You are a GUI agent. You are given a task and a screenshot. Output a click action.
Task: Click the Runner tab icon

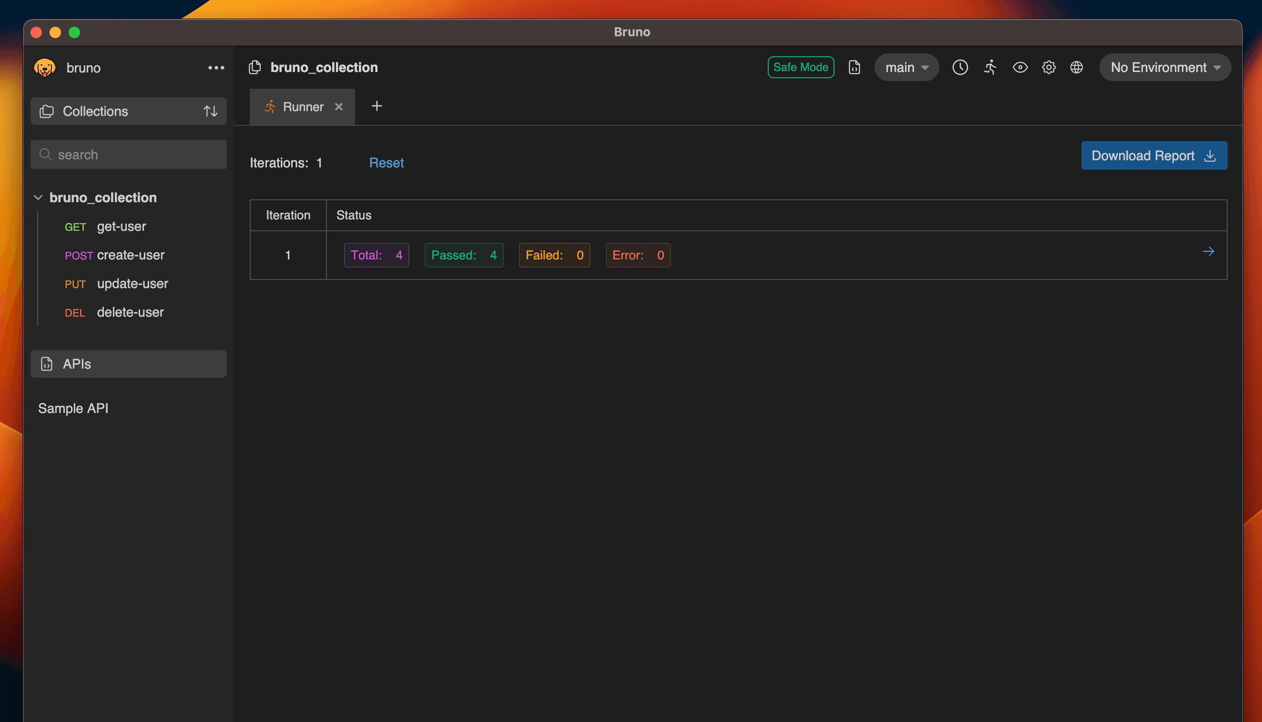click(x=270, y=106)
